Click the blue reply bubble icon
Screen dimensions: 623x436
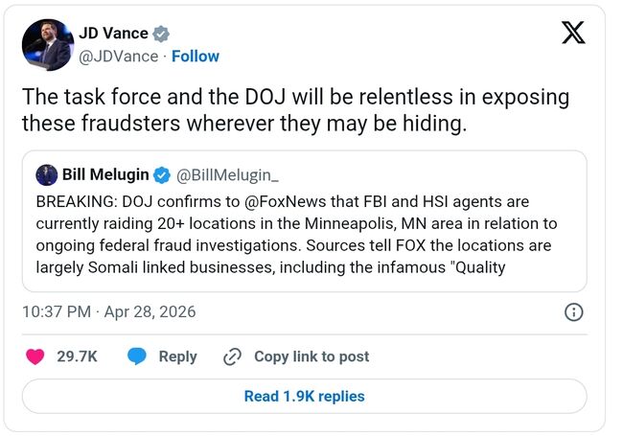[137, 356]
